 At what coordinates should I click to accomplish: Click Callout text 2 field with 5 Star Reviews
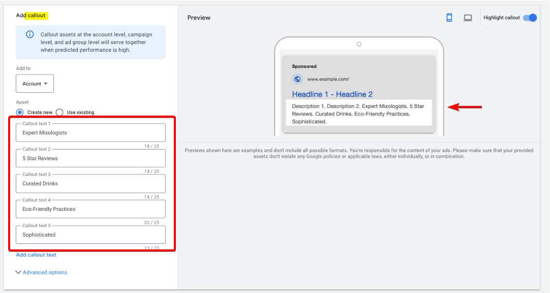coord(90,158)
